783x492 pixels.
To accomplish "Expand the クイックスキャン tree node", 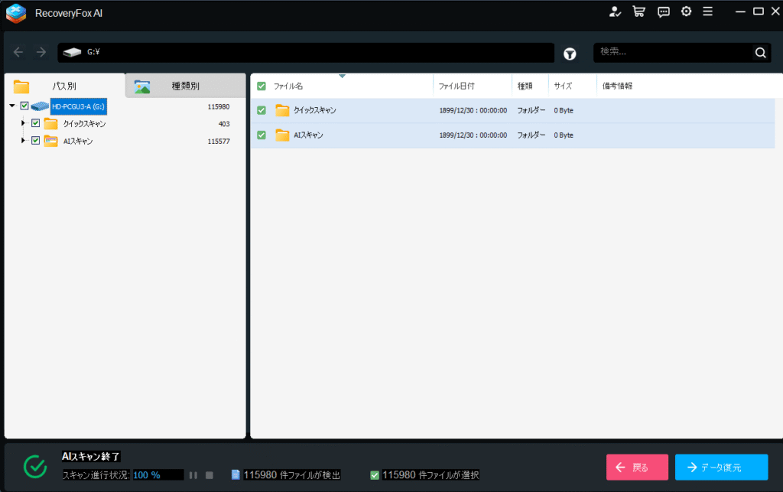I will tap(23, 123).
